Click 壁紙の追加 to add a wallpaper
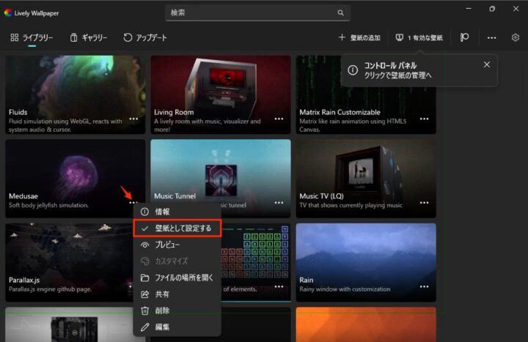This screenshot has height=342, width=528. click(x=359, y=37)
